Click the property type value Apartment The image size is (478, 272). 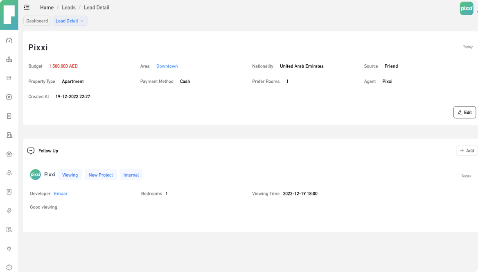tap(72, 82)
